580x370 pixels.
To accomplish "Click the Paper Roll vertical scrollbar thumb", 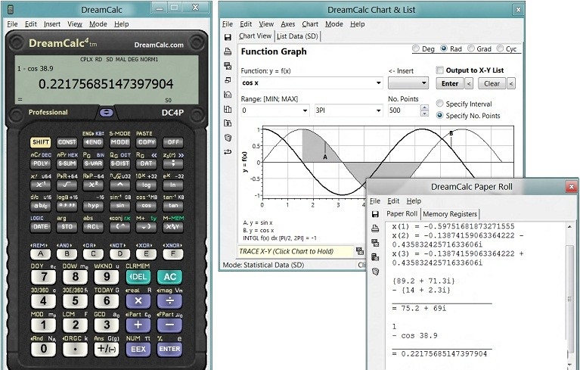I will (x=569, y=299).
